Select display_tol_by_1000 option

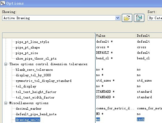point(33,75)
